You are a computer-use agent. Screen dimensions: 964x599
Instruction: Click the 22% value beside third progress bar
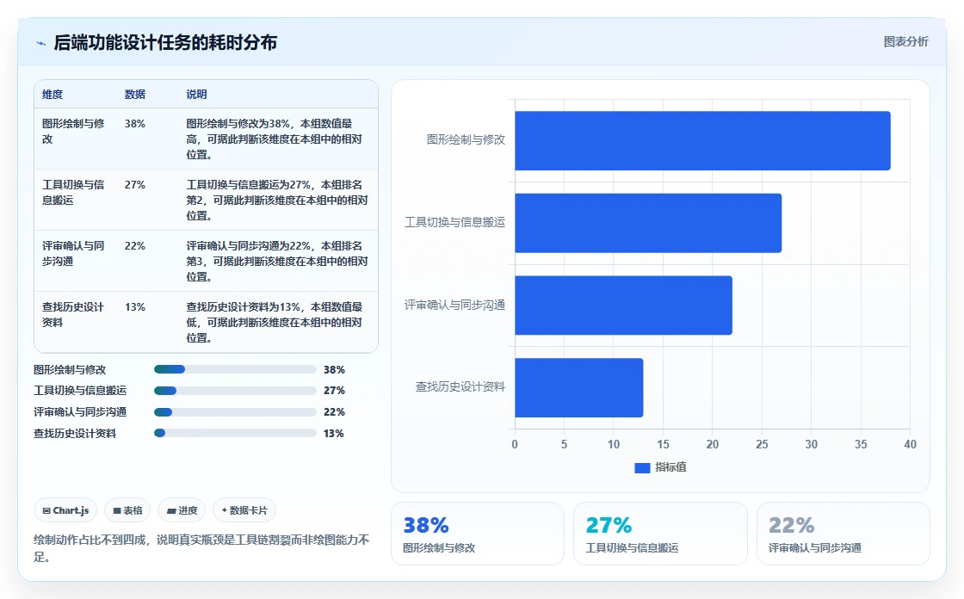pos(334,412)
